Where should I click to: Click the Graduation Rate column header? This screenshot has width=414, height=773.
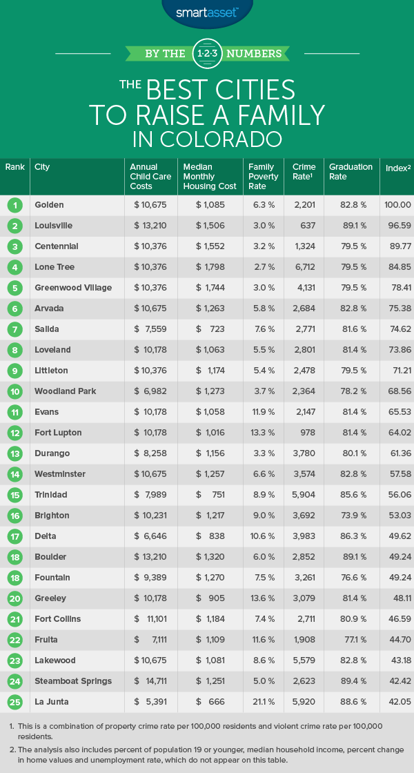351,172
